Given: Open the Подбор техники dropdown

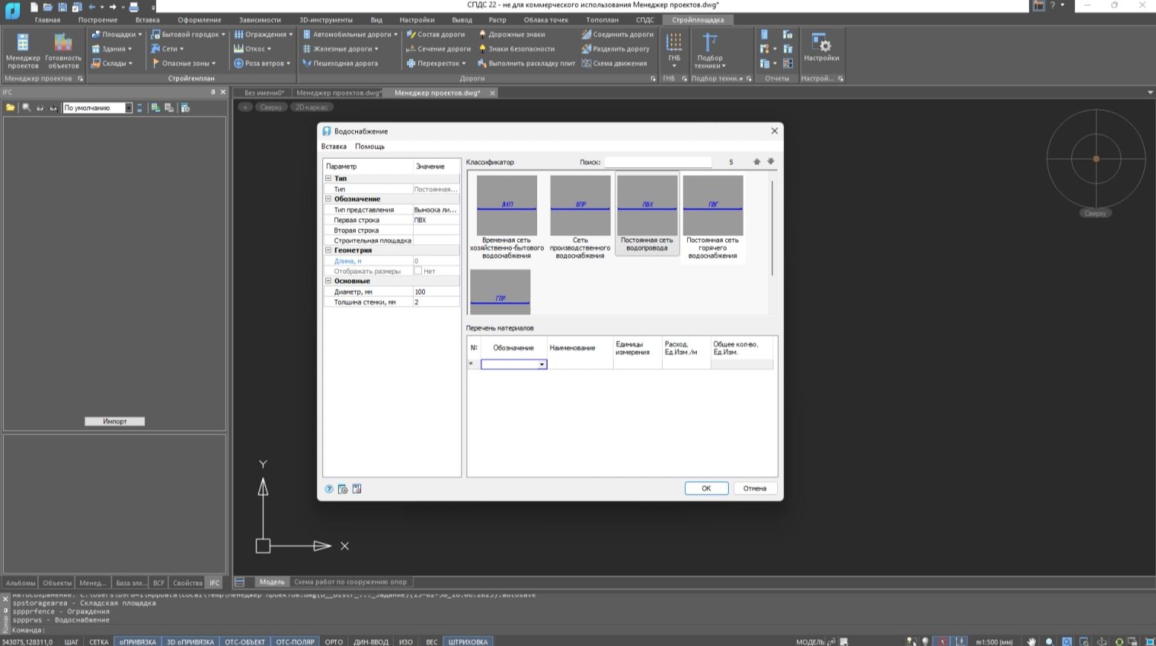Looking at the screenshot, I should [x=710, y=50].
